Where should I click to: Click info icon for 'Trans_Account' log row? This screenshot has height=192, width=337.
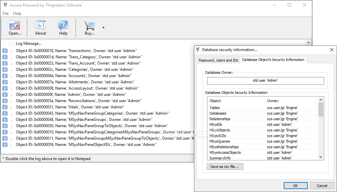click(5, 63)
